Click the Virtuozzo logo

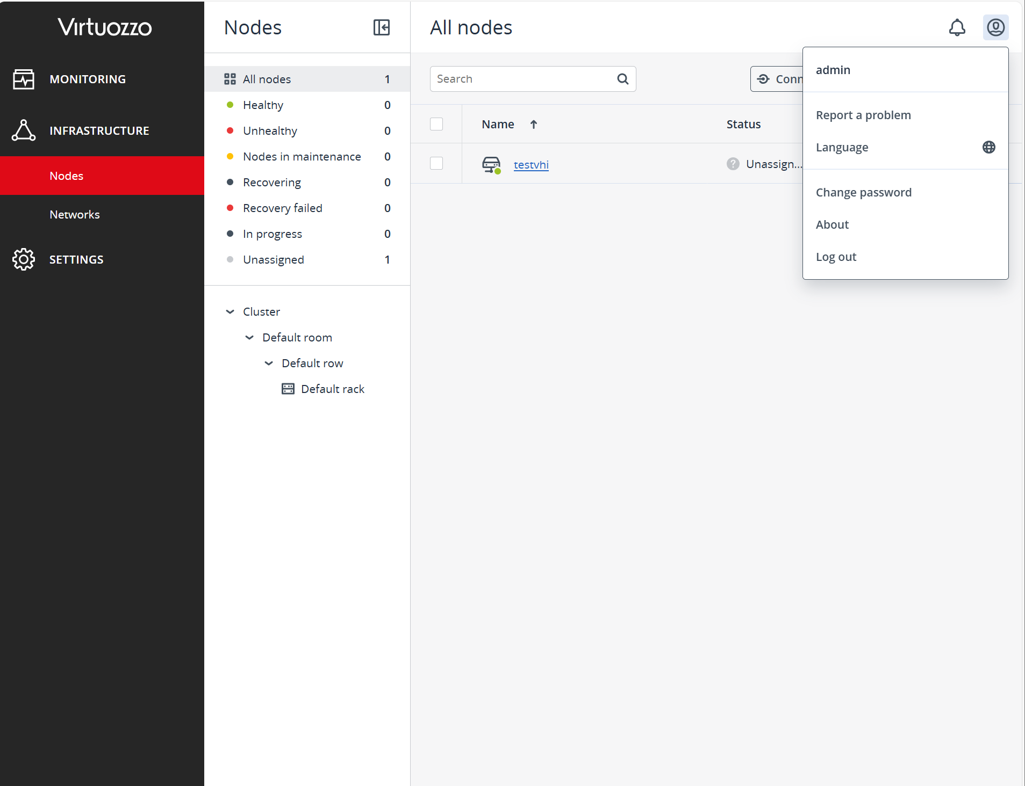tap(105, 27)
